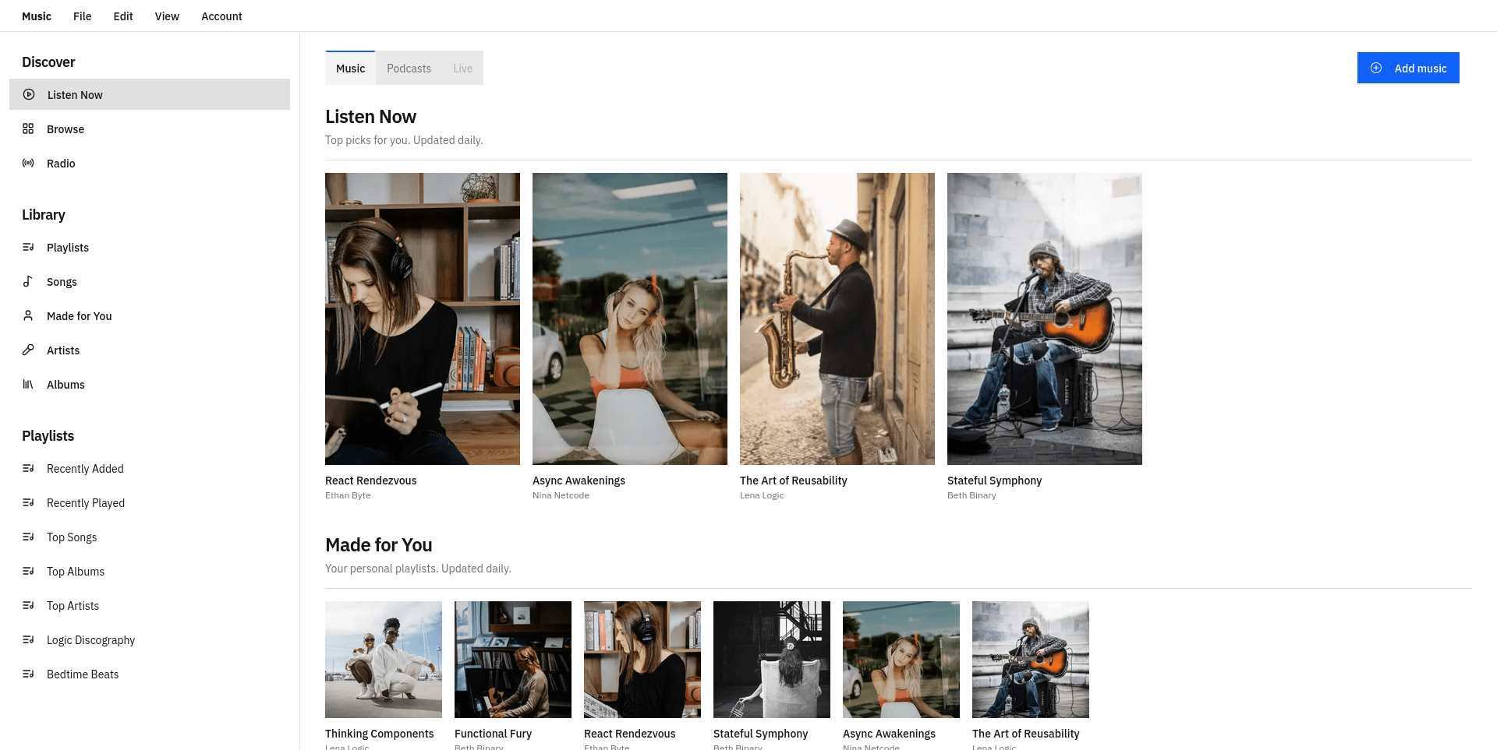Open Stateful Symphony large album cover
This screenshot has width=1497, height=750.
click(x=1045, y=319)
